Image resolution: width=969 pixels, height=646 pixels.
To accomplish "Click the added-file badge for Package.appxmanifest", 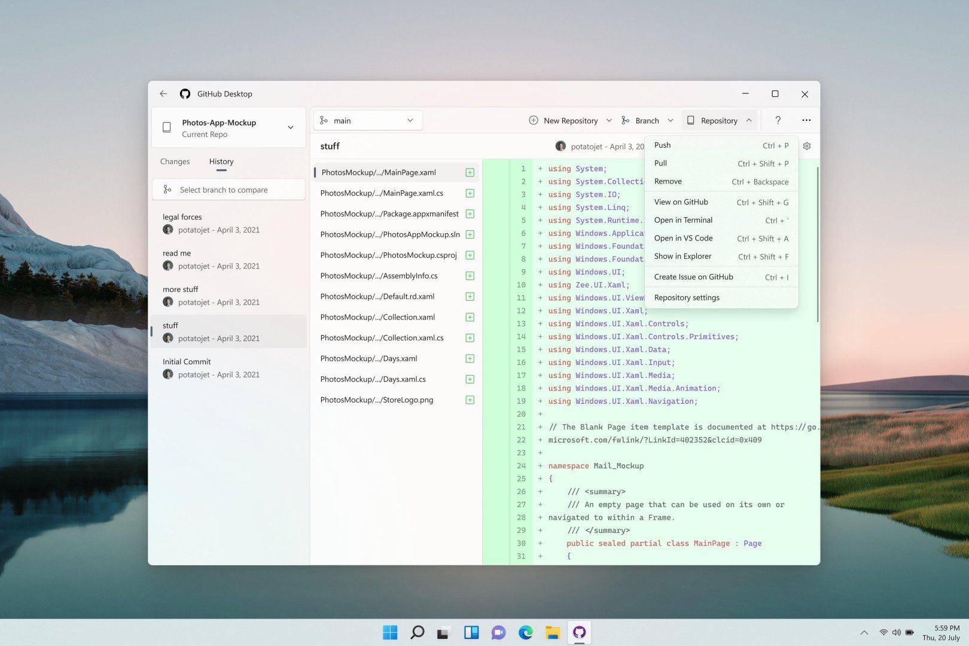I will tap(470, 214).
